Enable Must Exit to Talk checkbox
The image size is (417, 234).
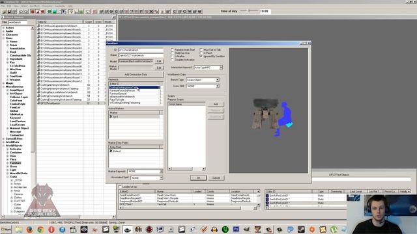[201, 49]
